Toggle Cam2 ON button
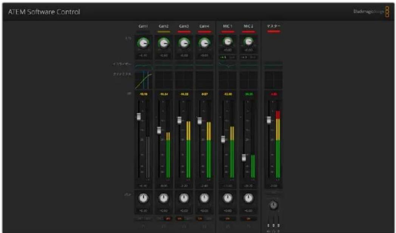This screenshot has height=233, width=396. pyautogui.click(x=159, y=219)
